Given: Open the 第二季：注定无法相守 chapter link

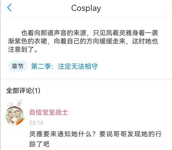Looking at the screenshot, I should click(64, 66).
